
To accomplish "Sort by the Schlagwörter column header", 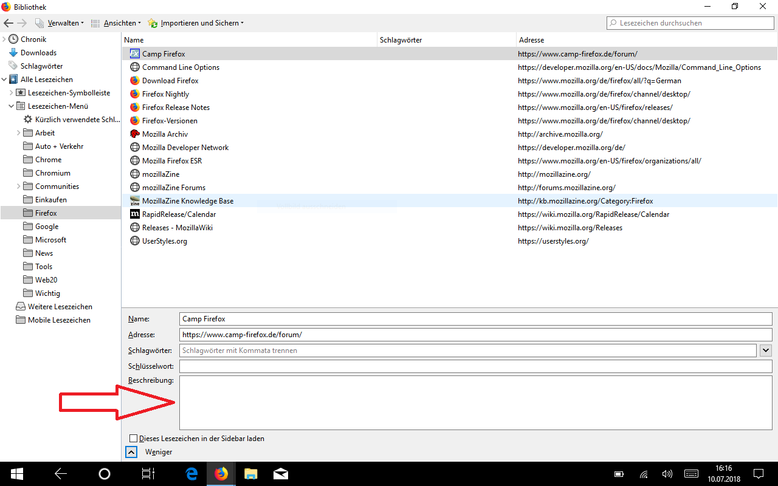I will coord(447,39).
